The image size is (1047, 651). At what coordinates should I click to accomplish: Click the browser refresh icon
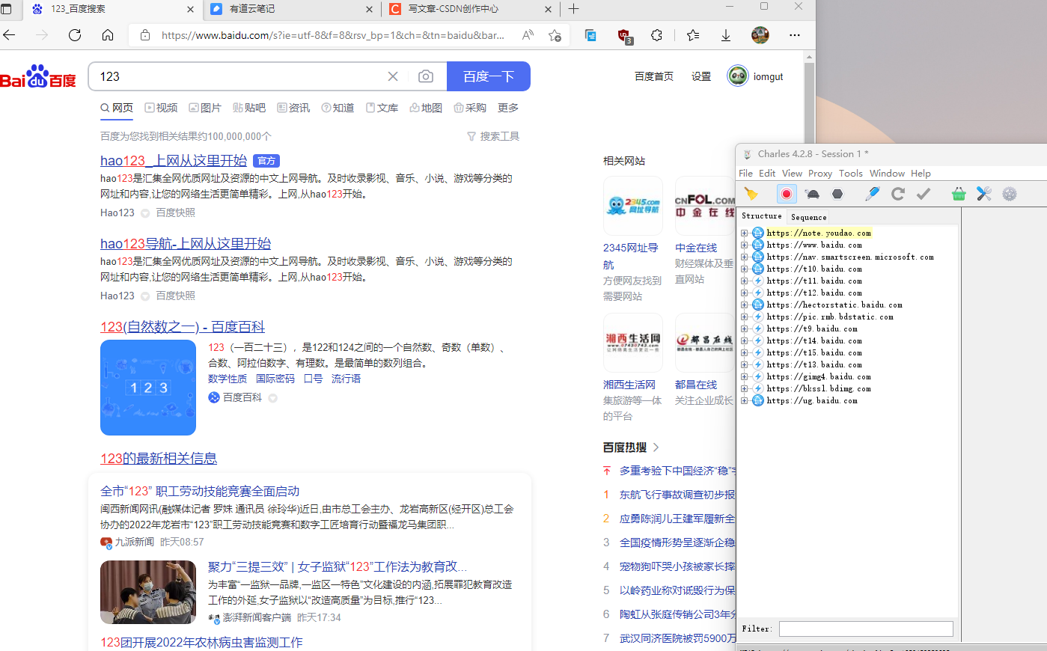click(x=75, y=35)
